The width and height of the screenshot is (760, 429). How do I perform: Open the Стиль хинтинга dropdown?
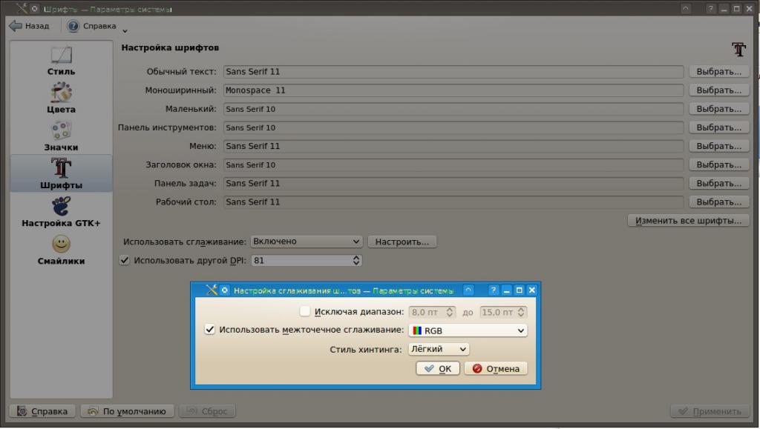pos(439,349)
